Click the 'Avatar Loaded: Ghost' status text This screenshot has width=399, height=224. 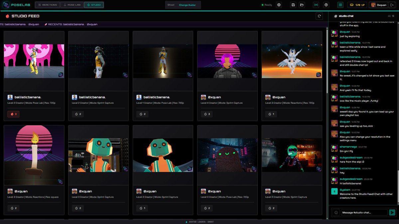[201, 222]
